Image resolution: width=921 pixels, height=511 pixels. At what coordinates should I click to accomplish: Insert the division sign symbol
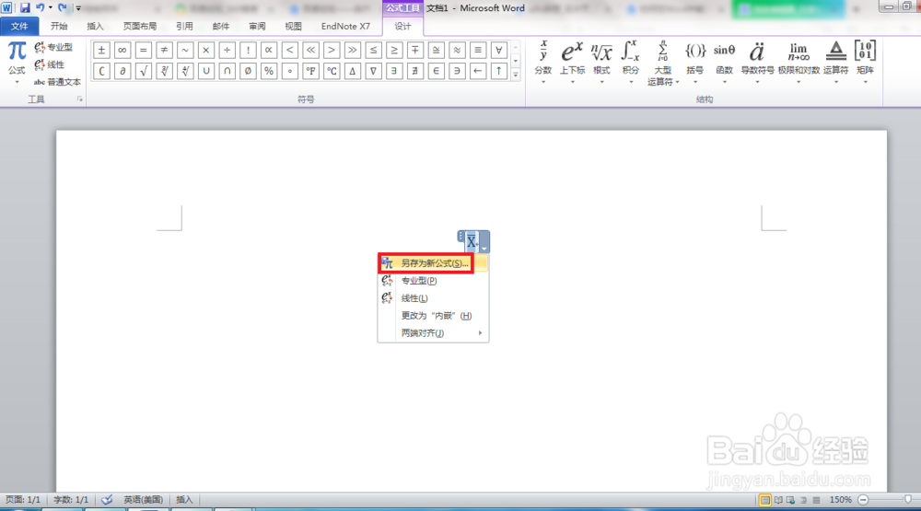(x=227, y=51)
